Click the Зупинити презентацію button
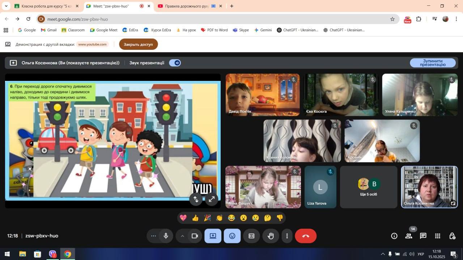Image resolution: width=463 pixels, height=260 pixels. 433,63
